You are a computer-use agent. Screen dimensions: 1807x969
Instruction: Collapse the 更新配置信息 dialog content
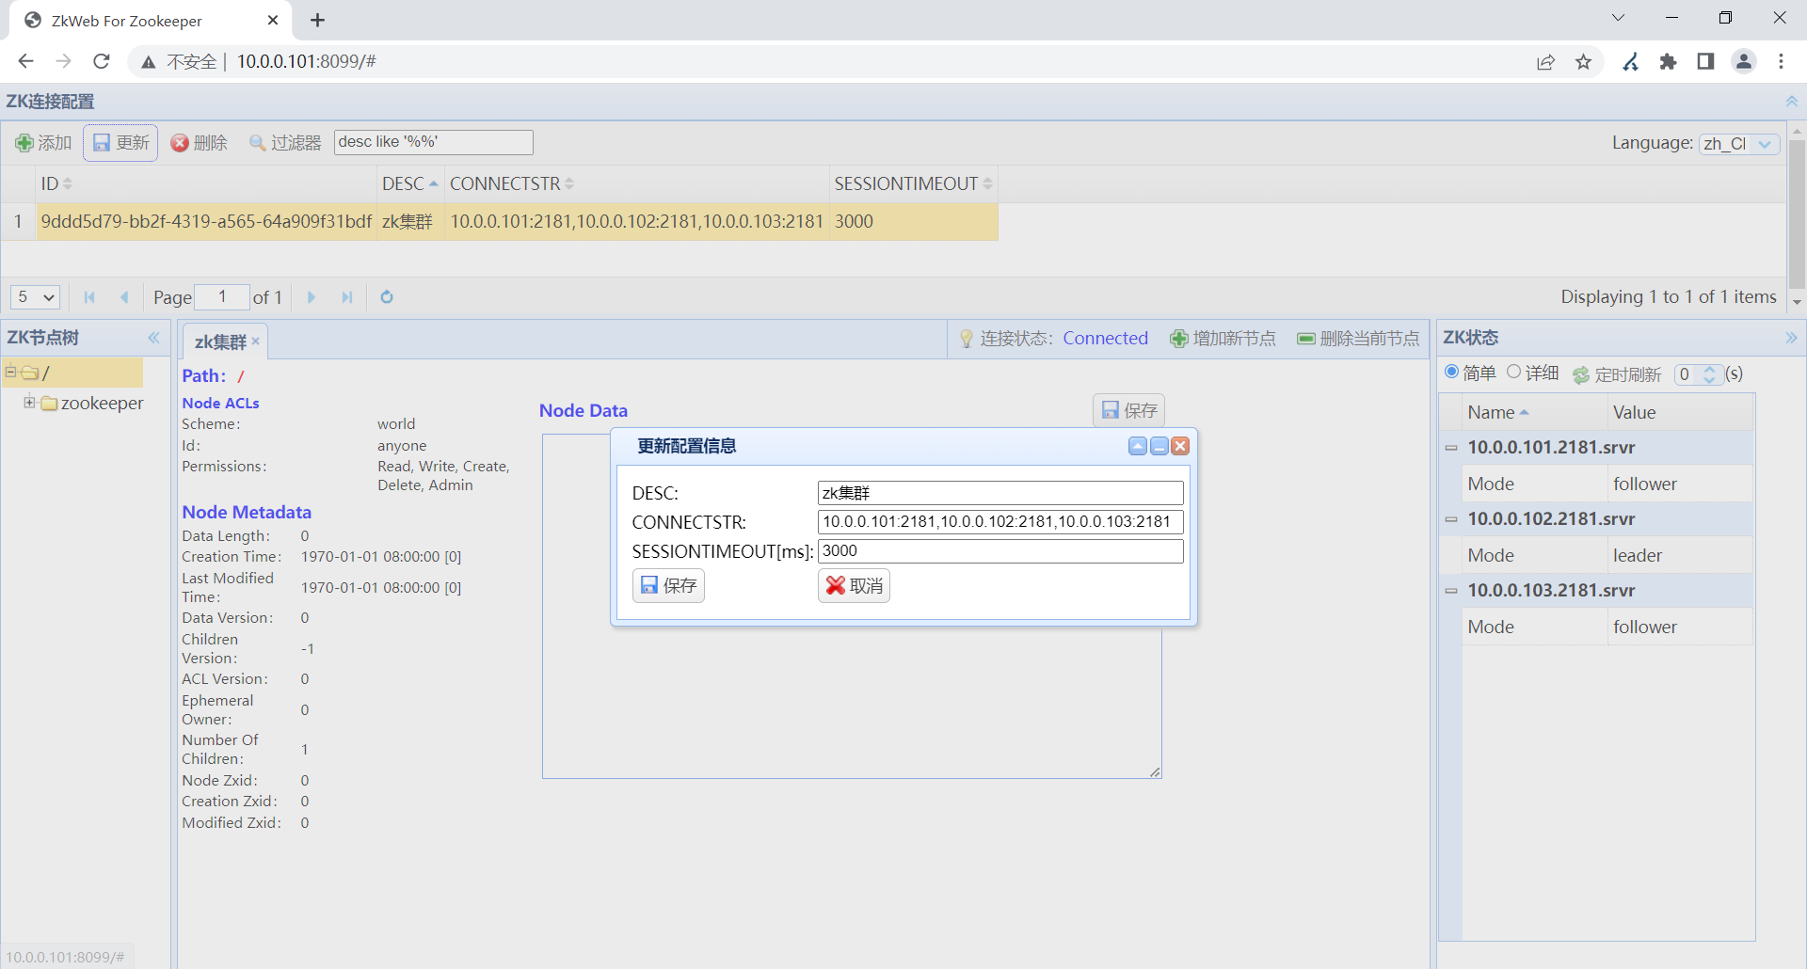pyautogui.click(x=1138, y=446)
